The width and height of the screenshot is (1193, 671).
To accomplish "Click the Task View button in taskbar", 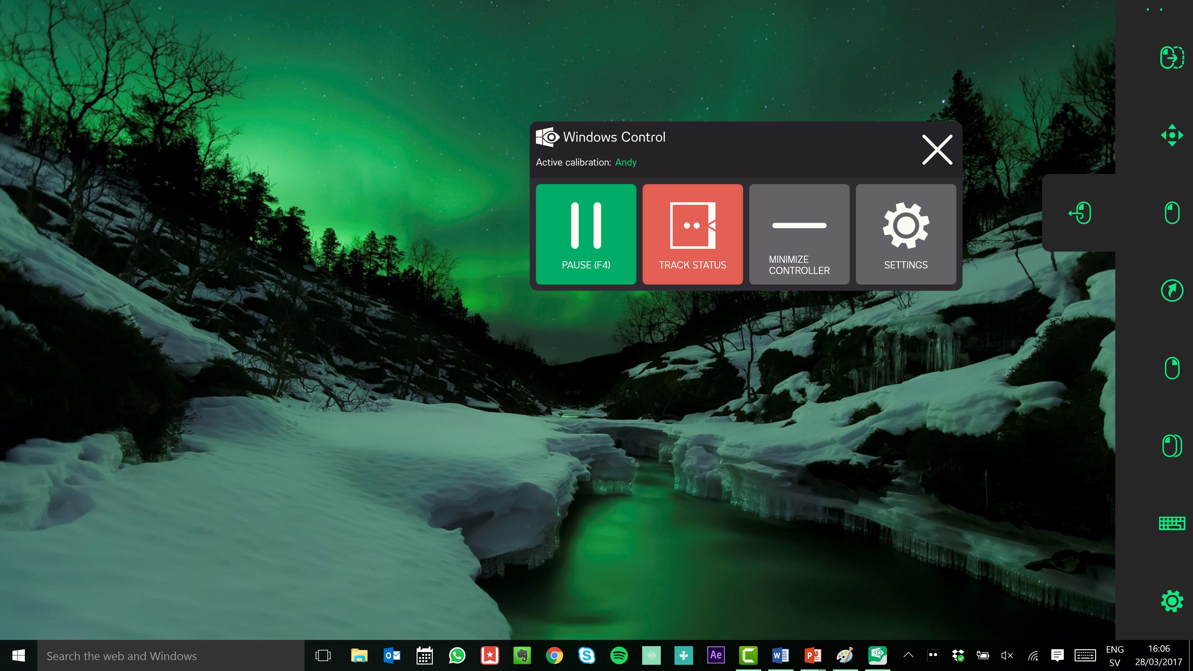I will (324, 655).
